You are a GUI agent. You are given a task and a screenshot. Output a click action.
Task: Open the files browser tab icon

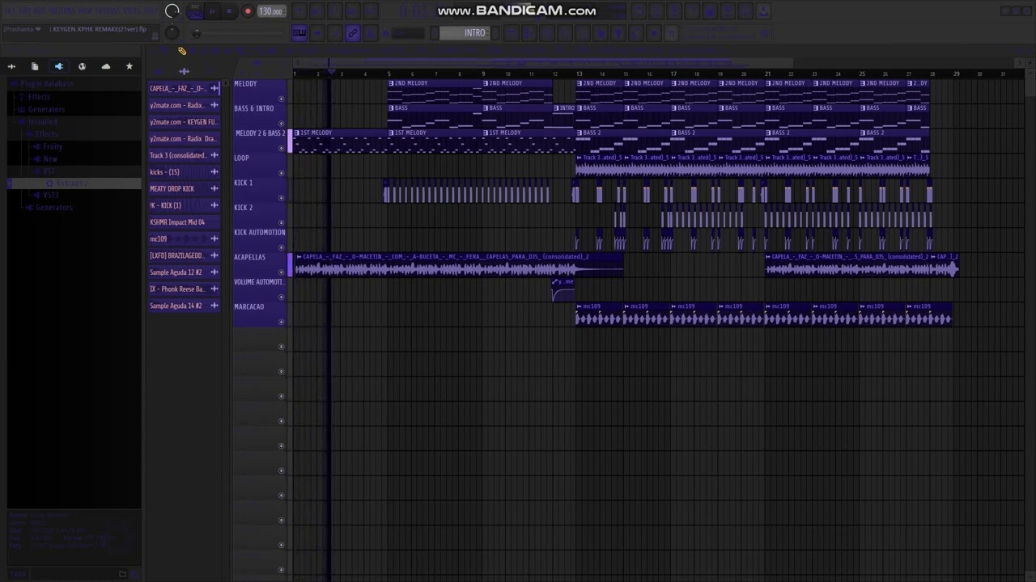pyautogui.click(x=35, y=66)
